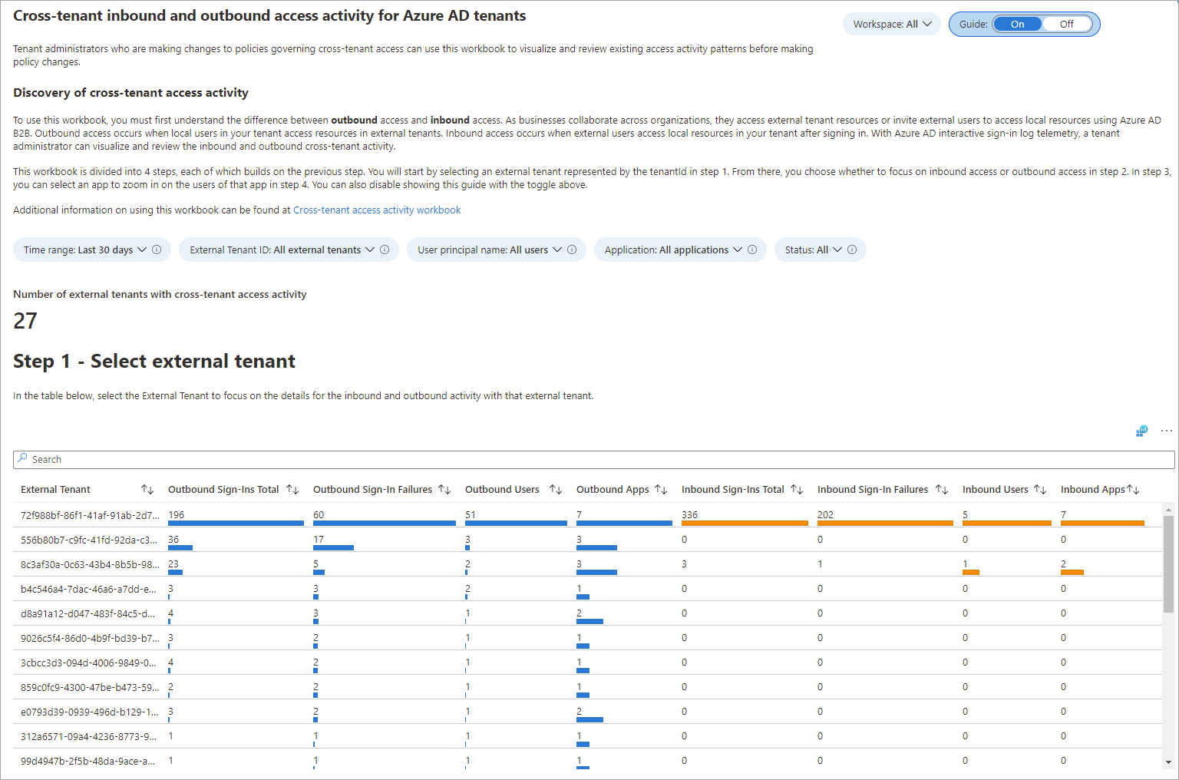This screenshot has height=780, width=1179.
Task: Select tenant row d8a91a12-d047-483f-84c5-d
Action: coord(588,613)
